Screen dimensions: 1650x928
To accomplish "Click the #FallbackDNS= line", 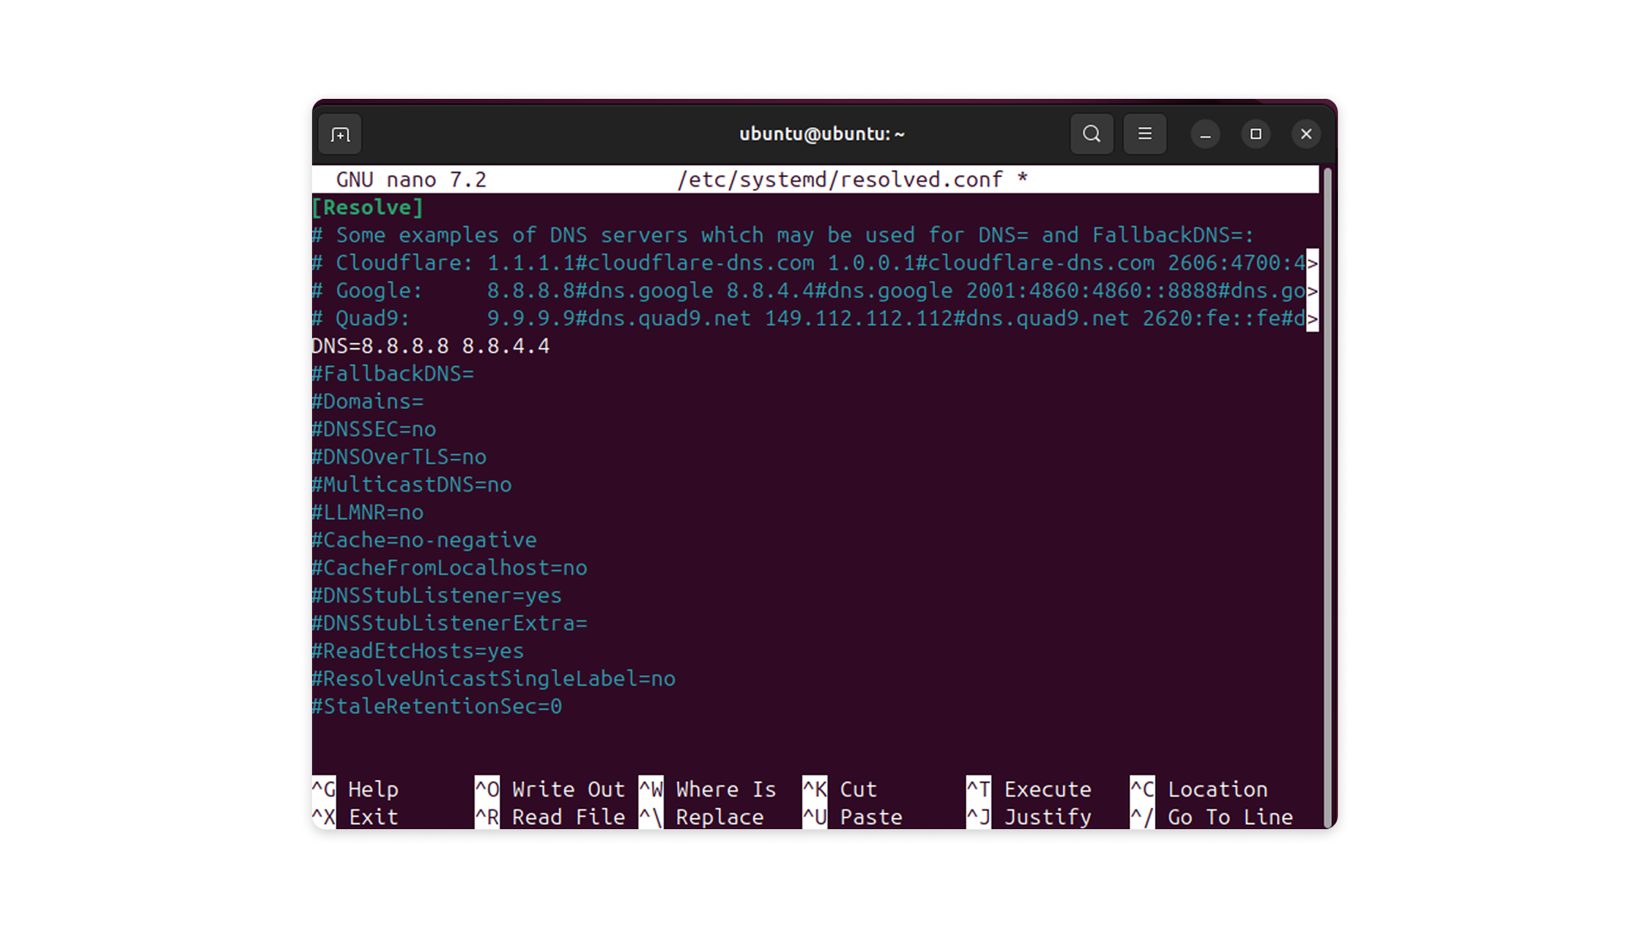I will point(393,374).
